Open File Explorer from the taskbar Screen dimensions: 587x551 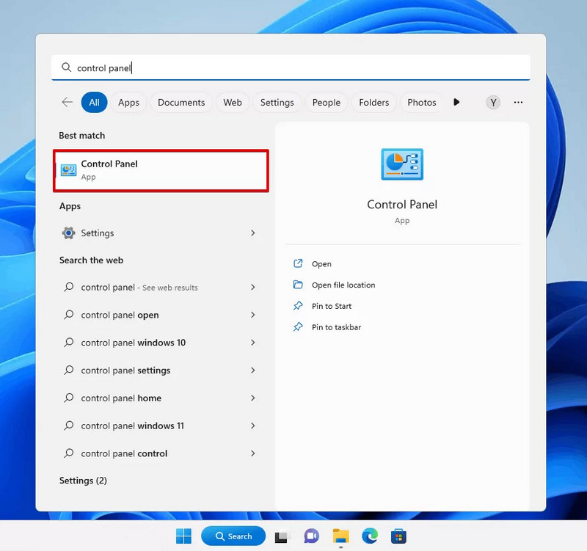pyautogui.click(x=340, y=536)
